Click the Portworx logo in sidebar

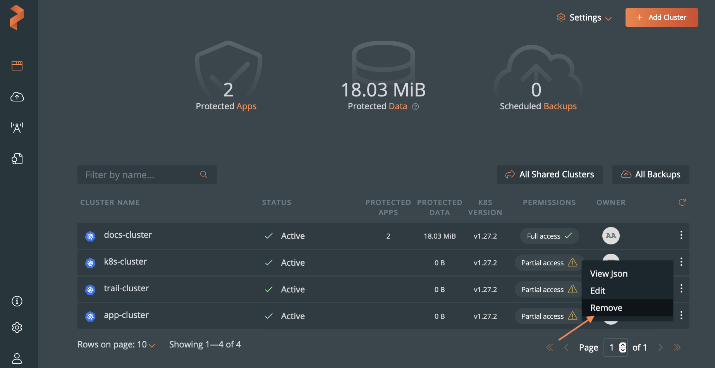coord(17,17)
